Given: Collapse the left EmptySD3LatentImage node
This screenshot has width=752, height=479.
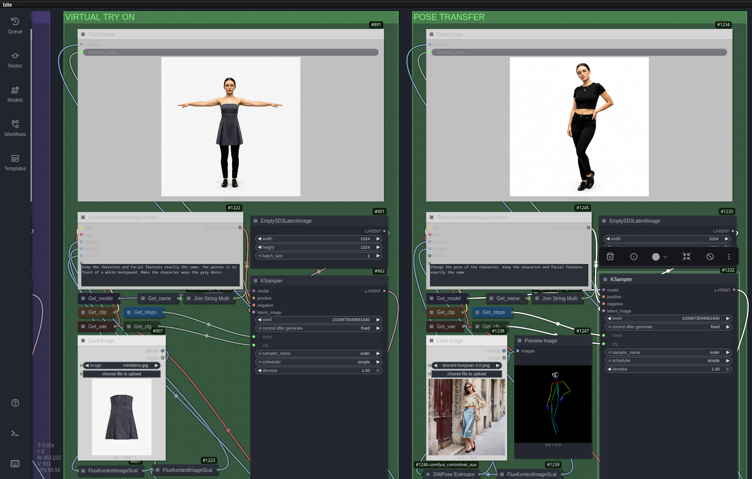Looking at the screenshot, I should point(255,221).
